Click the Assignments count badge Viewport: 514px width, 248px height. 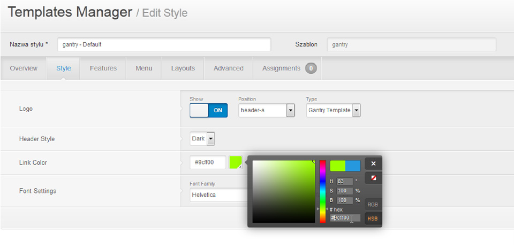tap(311, 68)
